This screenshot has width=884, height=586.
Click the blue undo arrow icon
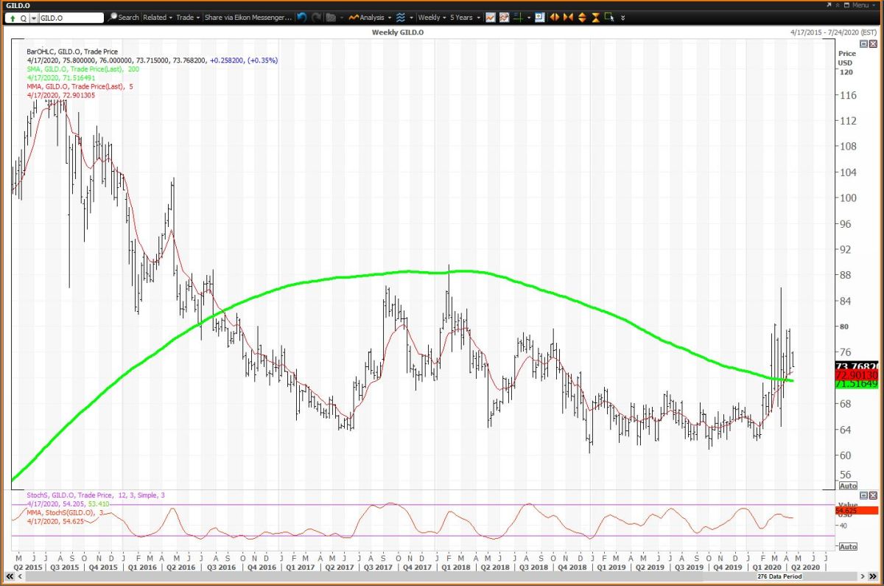(x=302, y=17)
